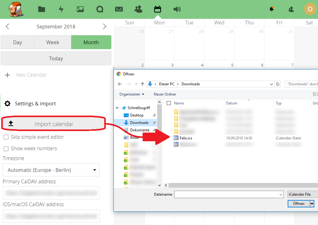318x225 pixels.
Task: Select the Felix.ics file
Action: (186, 138)
